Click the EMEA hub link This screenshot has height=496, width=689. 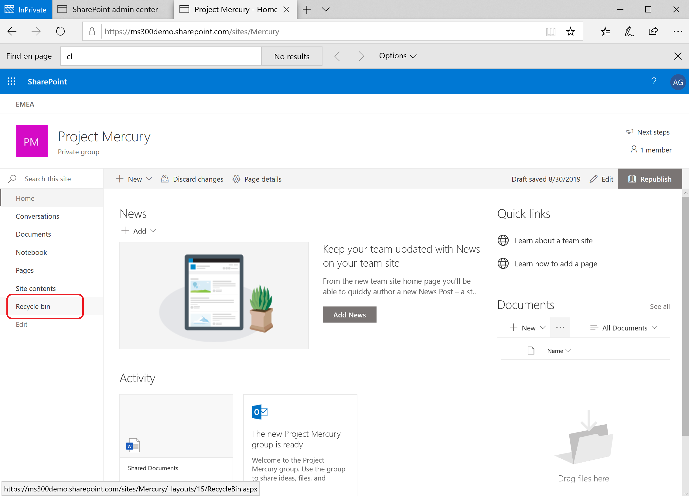coord(25,104)
